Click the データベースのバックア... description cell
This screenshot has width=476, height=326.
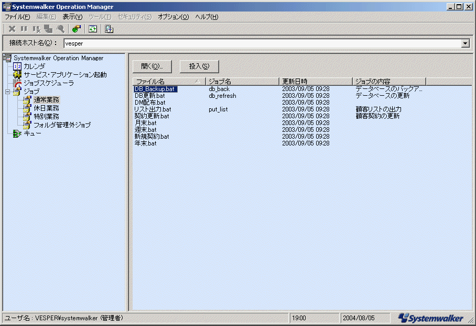(x=389, y=89)
